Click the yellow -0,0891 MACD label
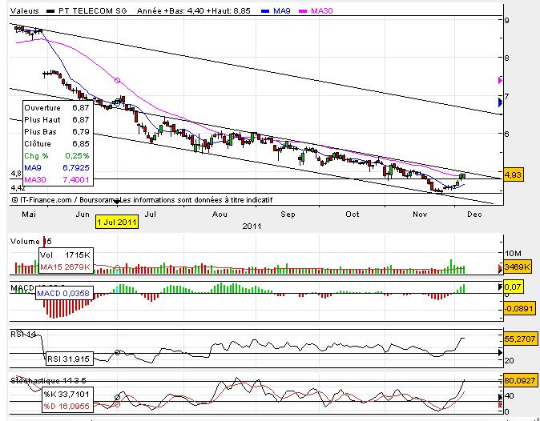 coord(519,308)
